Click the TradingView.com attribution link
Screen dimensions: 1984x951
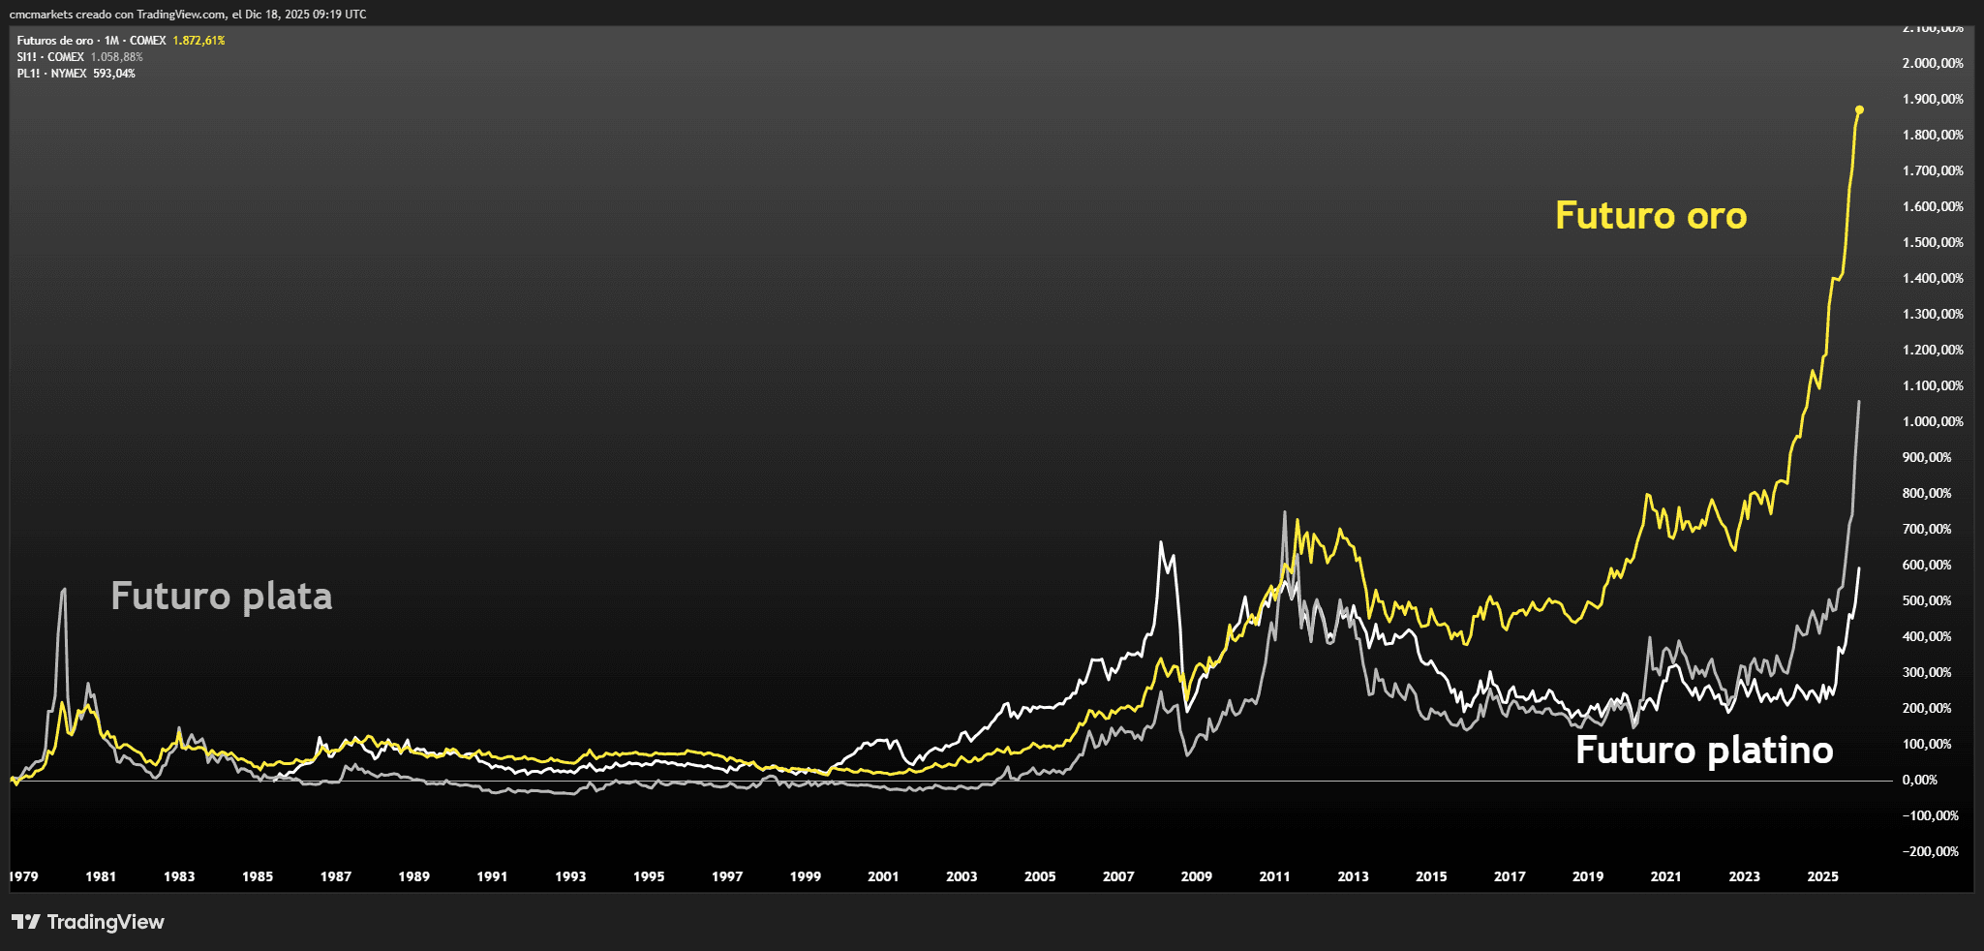177,14
